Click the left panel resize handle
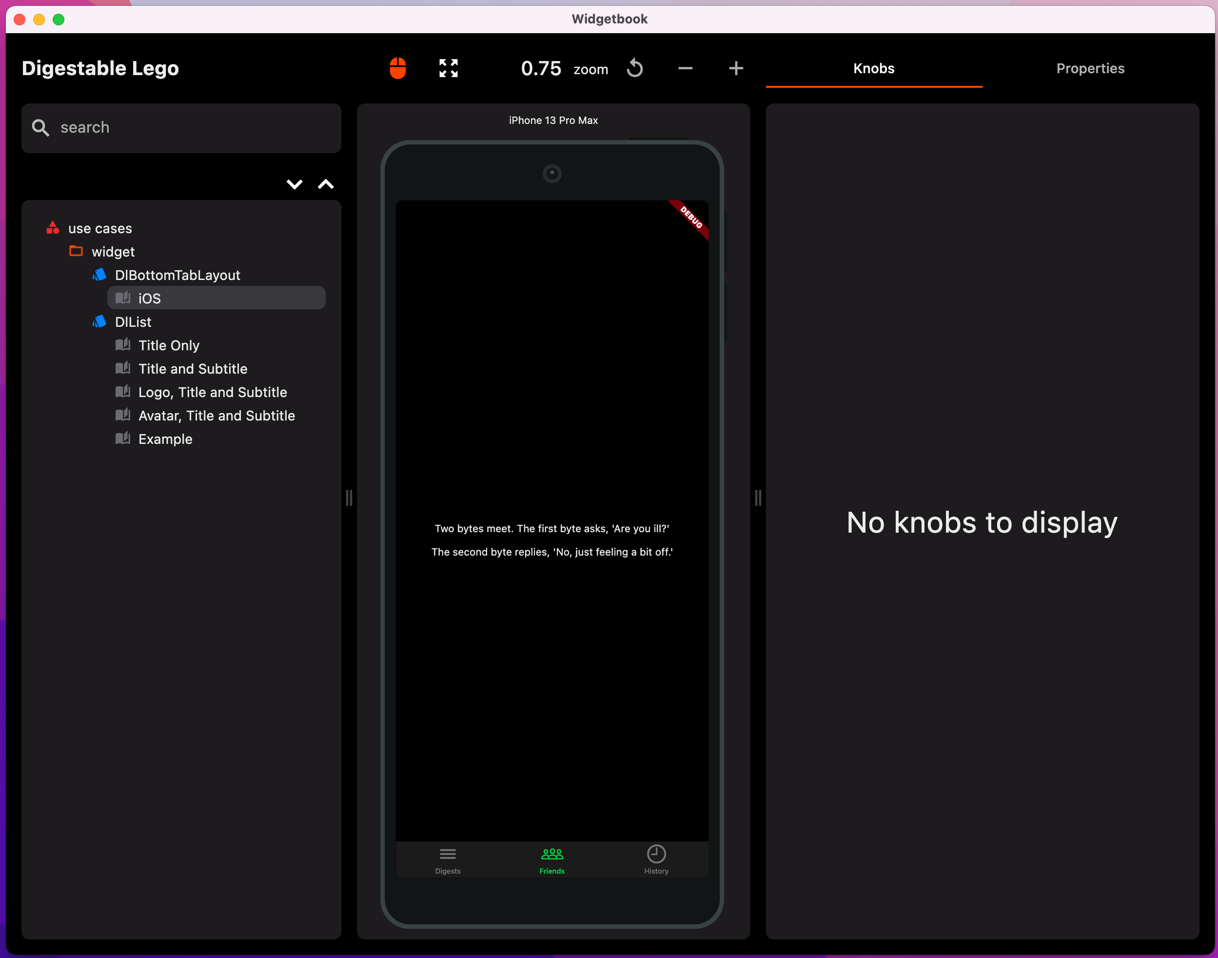The width and height of the screenshot is (1218, 958). [349, 498]
